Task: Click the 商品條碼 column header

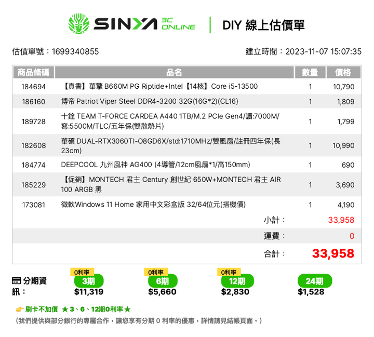Action: coord(33,72)
